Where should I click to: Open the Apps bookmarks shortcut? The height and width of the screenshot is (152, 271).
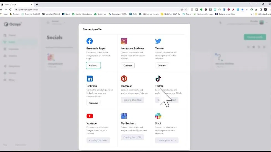tap(4, 14)
